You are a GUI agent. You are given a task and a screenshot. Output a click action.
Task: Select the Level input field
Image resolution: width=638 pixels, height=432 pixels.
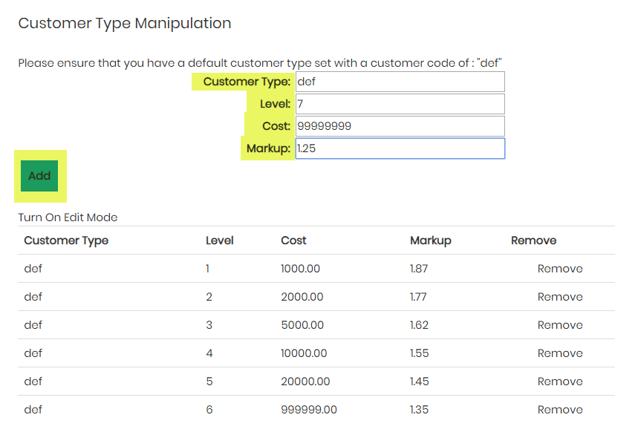coord(400,104)
